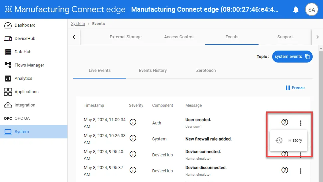Click info severity icon for firewall rule event
323x182 pixels.
pos(133,138)
